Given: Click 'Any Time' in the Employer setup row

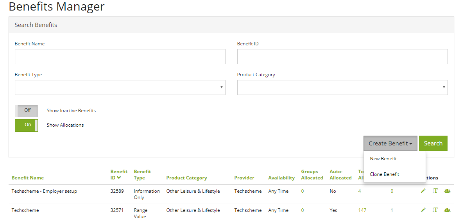Looking at the screenshot, I should (278, 191).
